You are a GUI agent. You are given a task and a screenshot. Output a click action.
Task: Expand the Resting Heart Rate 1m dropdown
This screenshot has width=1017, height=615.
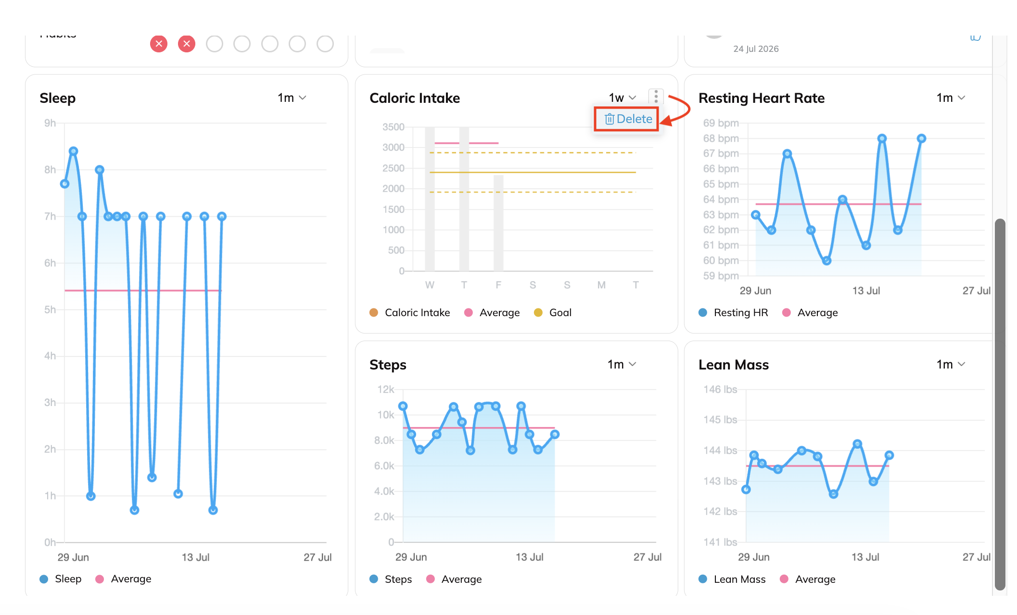pos(951,98)
